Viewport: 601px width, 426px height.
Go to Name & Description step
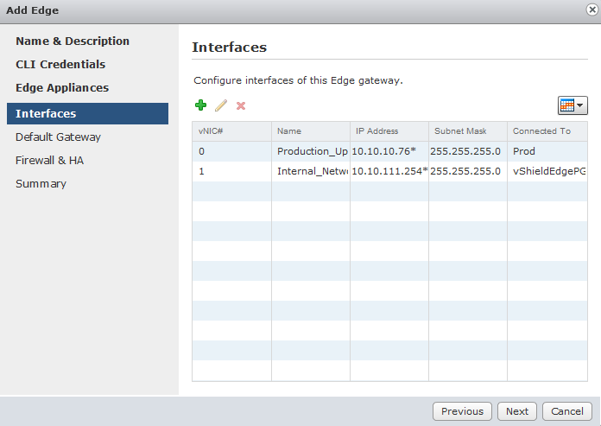click(x=73, y=41)
